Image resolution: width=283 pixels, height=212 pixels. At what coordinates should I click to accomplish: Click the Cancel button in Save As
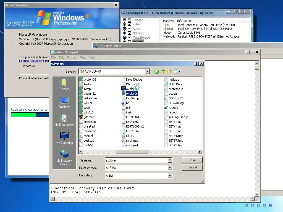[x=192, y=167]
